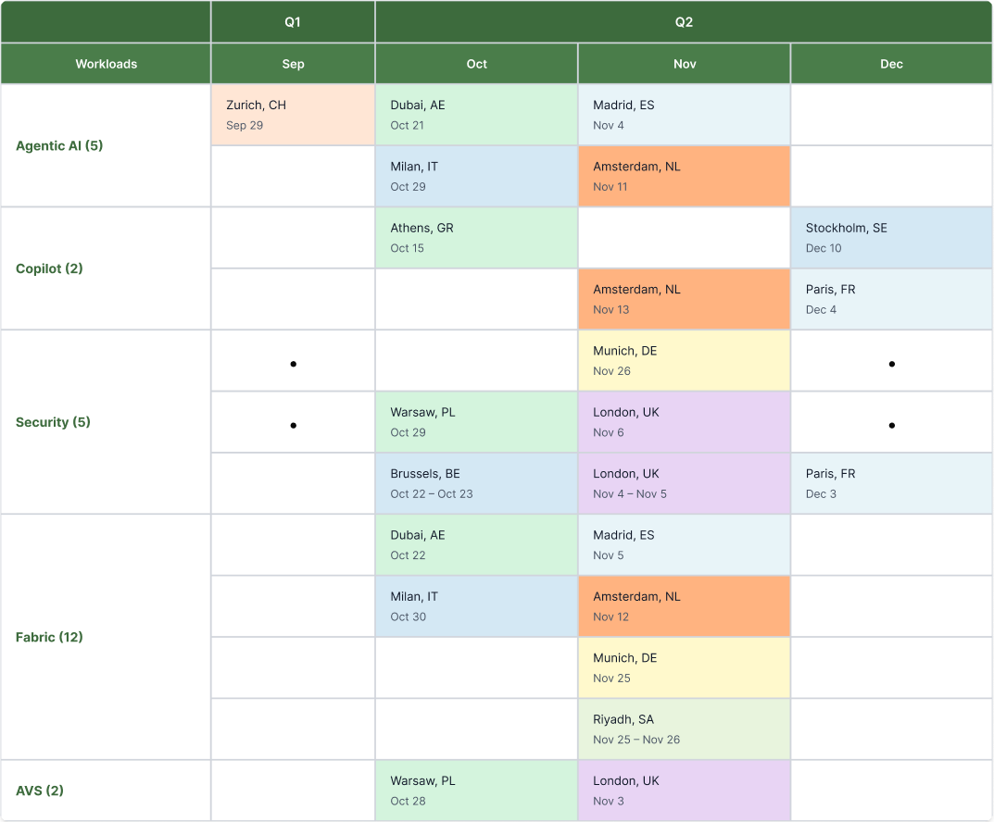Click the Dec month header
The image size is (994, 822).
(x=891, y=64)
